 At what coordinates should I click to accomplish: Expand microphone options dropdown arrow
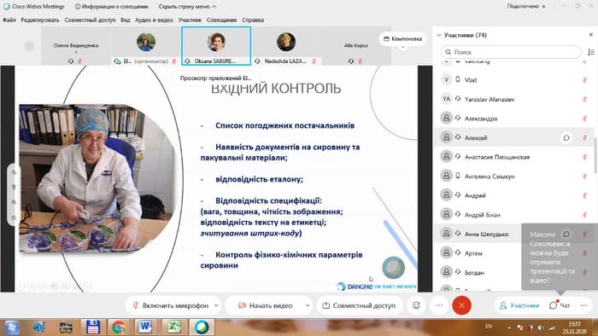(216, 305)
